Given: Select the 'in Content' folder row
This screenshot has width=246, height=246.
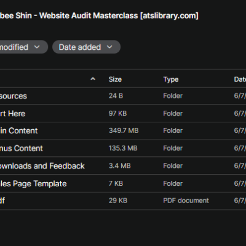Looking at the screenshot, I should pyautogui.click(x=123, y=131).
